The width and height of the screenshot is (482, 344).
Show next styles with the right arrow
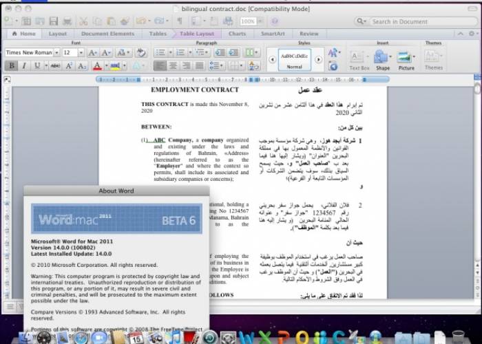[318, 60]
